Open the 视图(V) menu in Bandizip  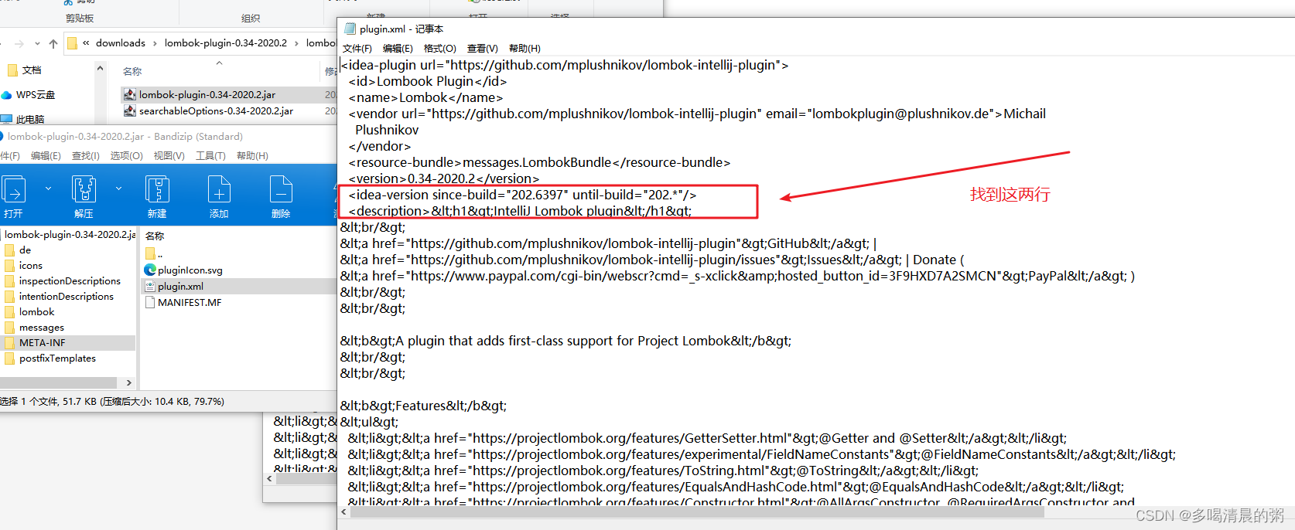[169, 156]
